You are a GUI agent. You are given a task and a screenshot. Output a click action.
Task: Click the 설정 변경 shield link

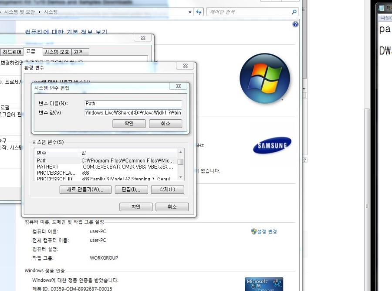pyautogui.click(x=264, y=231)
